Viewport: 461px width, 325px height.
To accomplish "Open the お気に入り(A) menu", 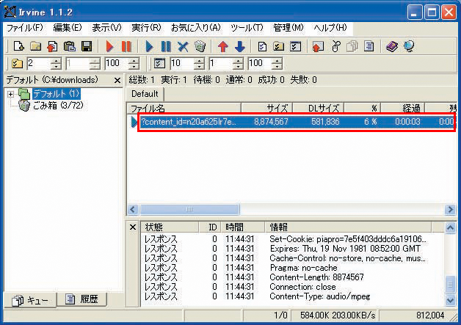I will tap(195, 28).
